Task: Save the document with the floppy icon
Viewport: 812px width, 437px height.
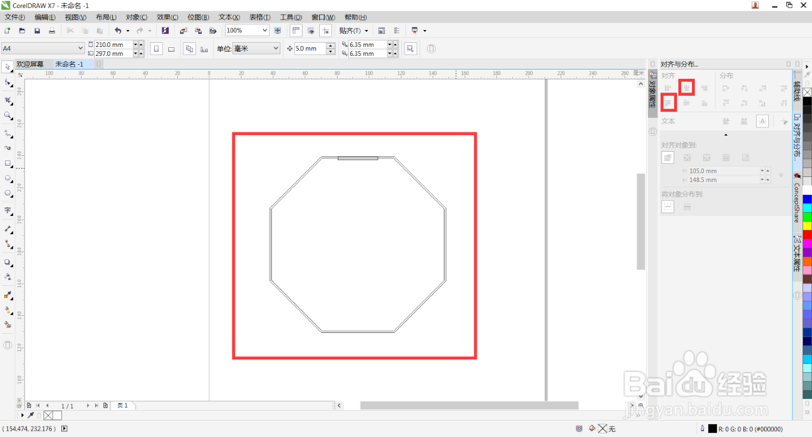Action: [37, 31]
